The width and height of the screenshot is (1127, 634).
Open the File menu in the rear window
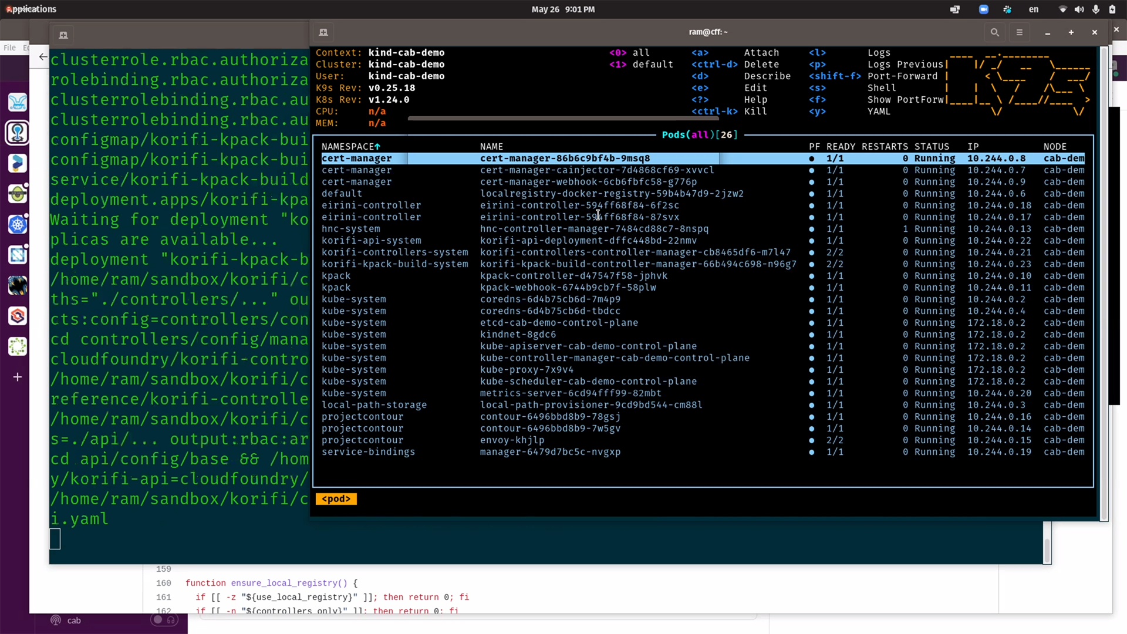pos(9,48)
